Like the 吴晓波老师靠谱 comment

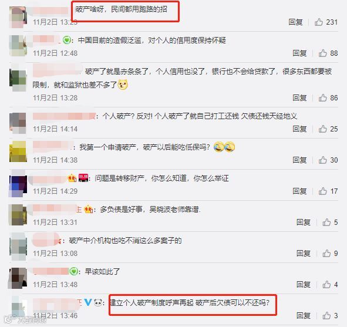[326, 222]
